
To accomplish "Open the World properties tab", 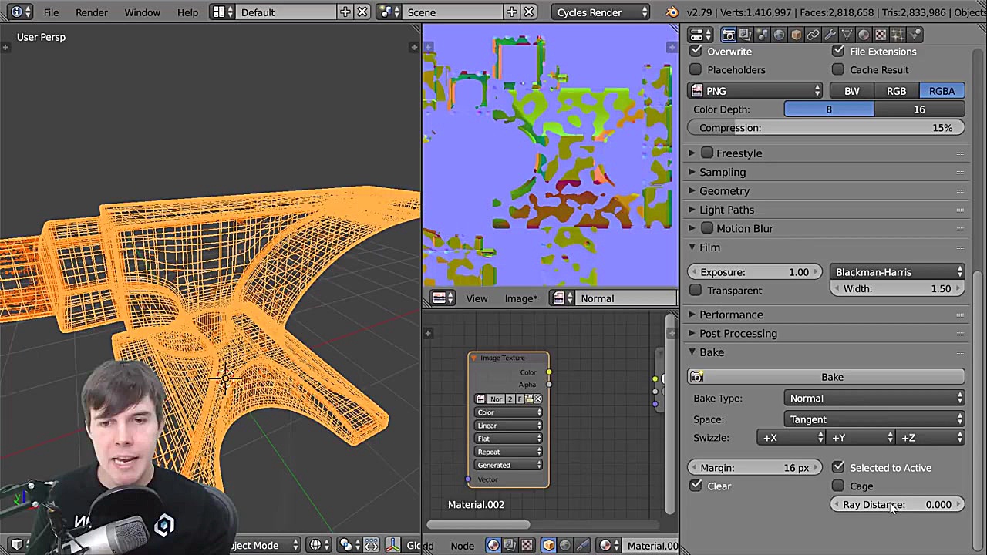I will point(779,35).
